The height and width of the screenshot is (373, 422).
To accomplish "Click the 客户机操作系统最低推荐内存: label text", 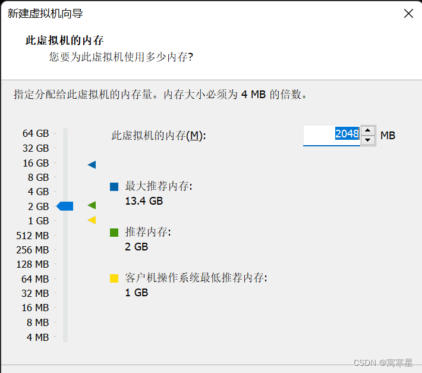I will [196, 278].
